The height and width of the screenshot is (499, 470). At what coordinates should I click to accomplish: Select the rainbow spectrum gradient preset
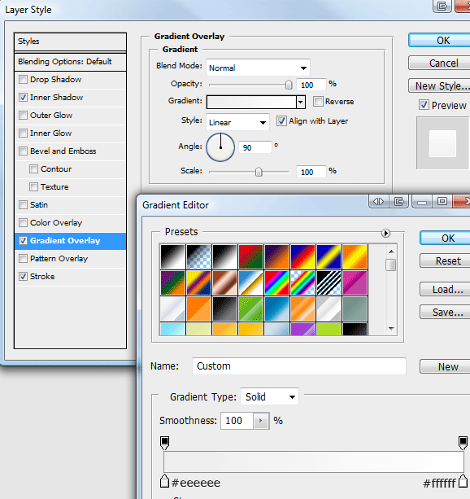pyautogui.click(x=276, y=282)
